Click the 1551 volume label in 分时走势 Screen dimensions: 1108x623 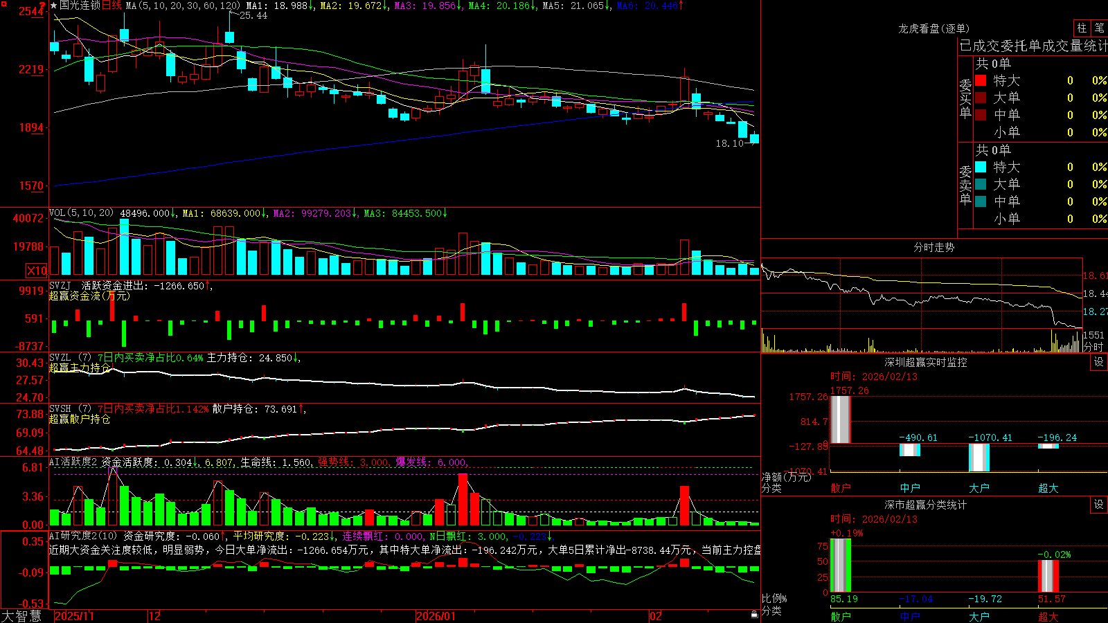[x=1093, y=335]
